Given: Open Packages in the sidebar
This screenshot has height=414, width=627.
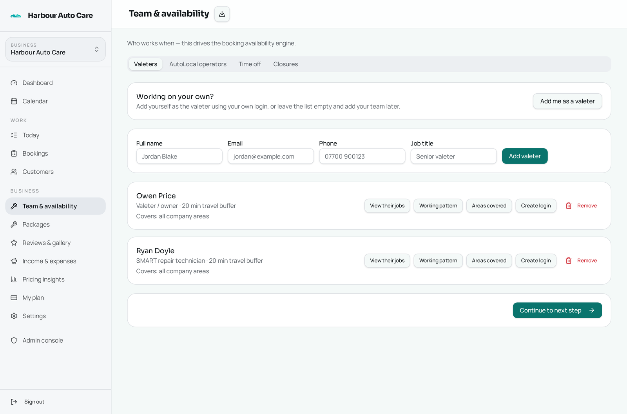Looking at the screenshot, I should (55, 225).
